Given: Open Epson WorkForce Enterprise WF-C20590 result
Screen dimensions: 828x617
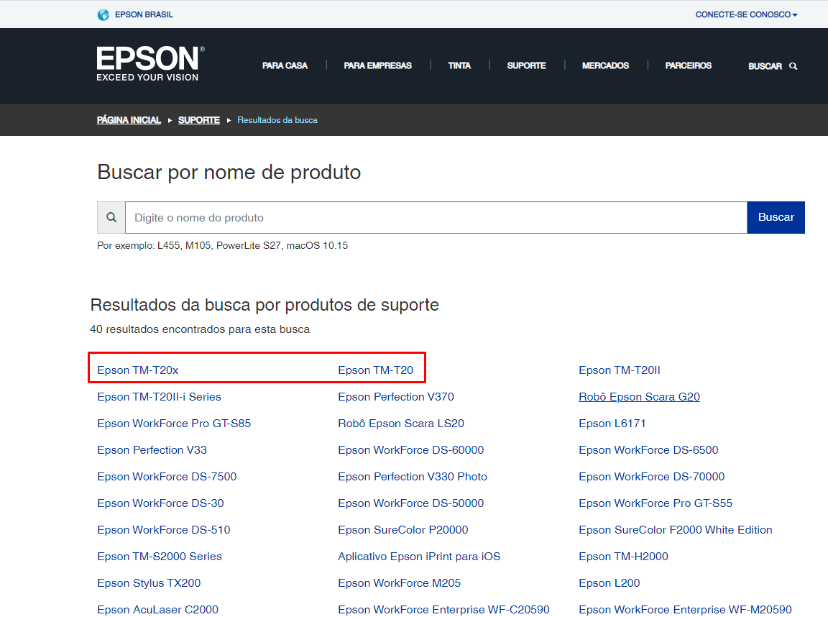Looking at the screenshot, I should [443, 610].
